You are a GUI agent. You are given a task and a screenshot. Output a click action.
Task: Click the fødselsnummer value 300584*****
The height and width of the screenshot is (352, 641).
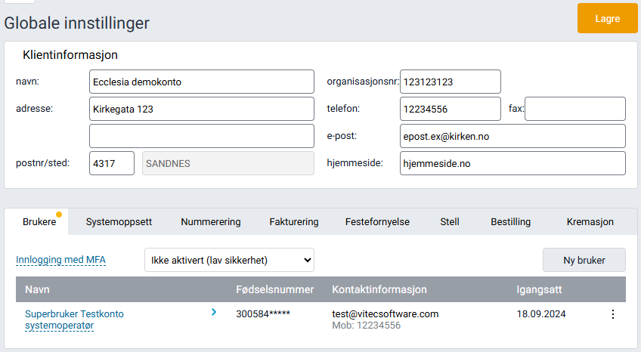pos(263,313)
